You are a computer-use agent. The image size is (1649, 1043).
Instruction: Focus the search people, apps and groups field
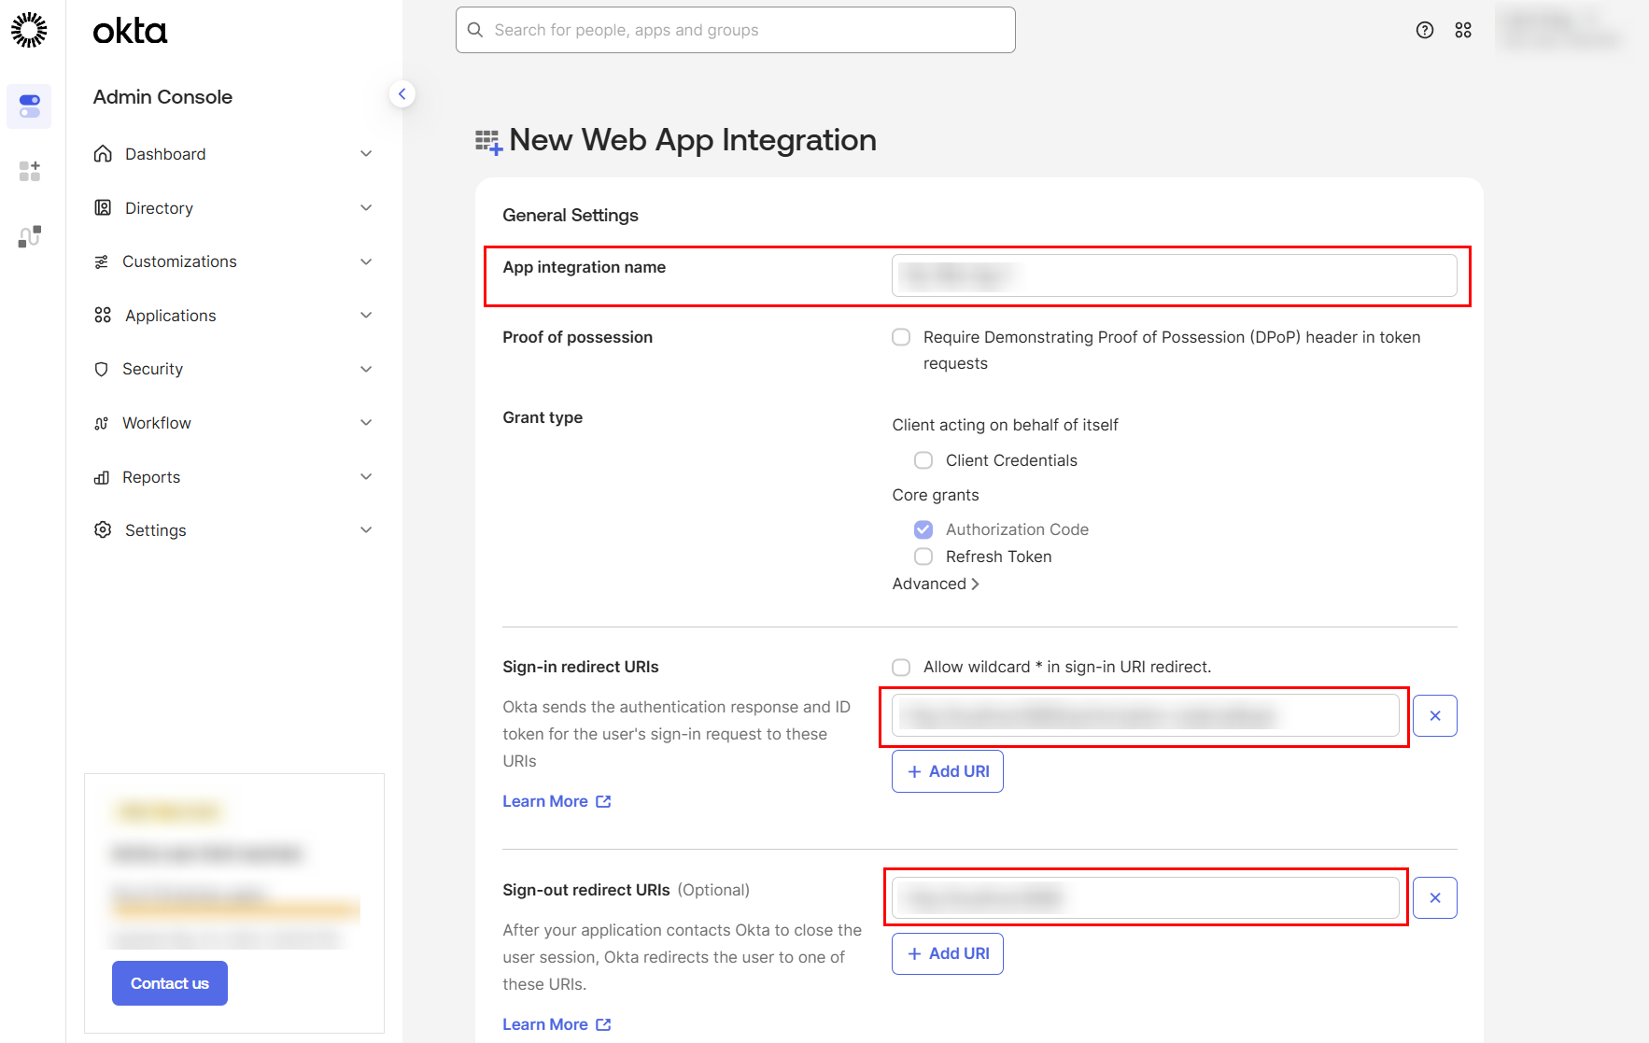736,30
